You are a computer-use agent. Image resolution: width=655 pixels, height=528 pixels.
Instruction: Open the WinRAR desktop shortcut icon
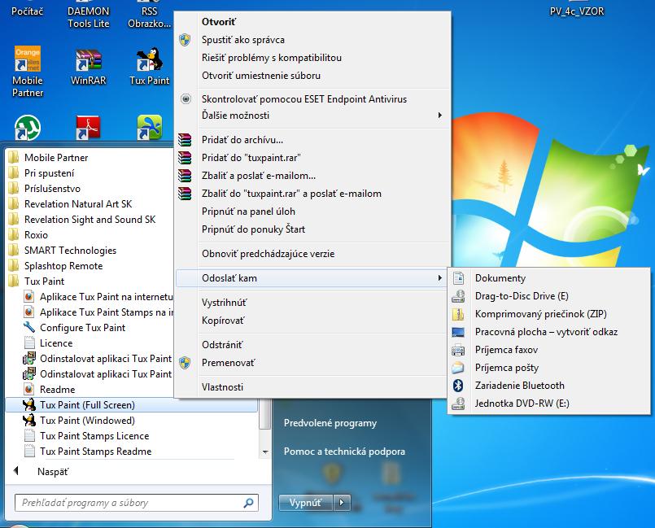click(88, 59)
